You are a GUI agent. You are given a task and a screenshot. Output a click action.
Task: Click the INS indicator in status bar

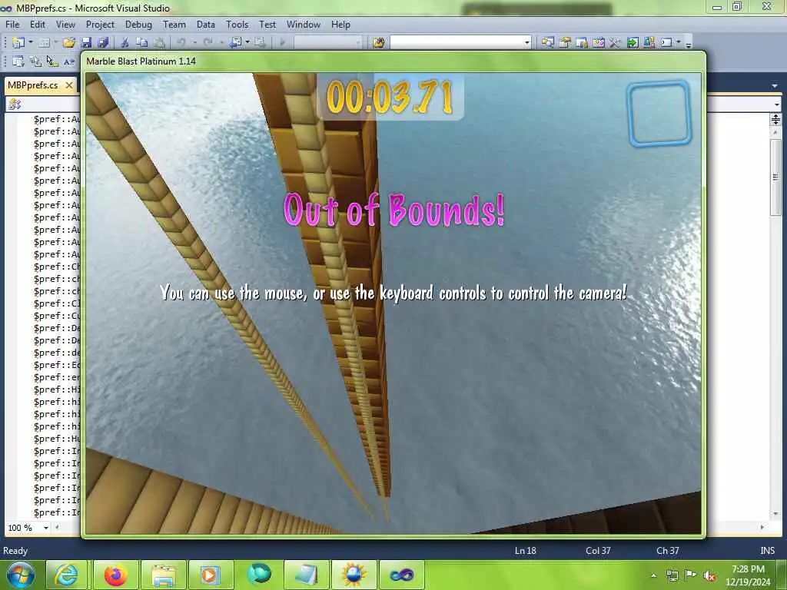click(768, 550)
